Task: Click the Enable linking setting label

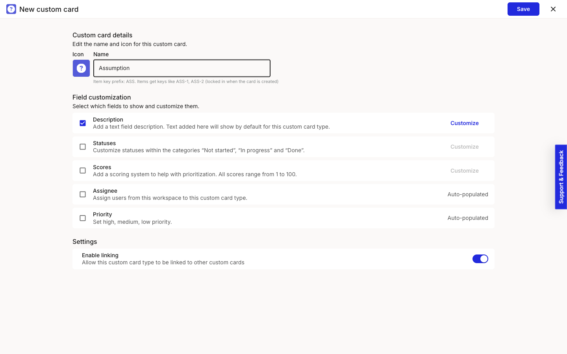Action: tap(100, 255)
